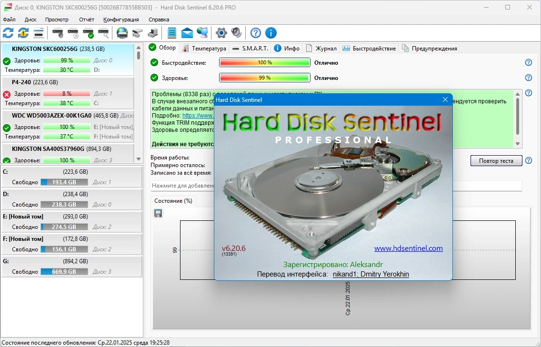The width and height of the screenshot is (541, 347).
Task: Click the v6.20.6 version text in dialog
Action: [233, 248]
